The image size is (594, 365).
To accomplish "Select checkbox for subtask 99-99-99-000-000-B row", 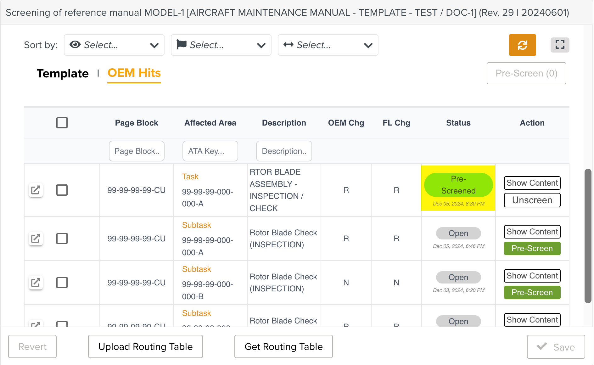I will click(x=62, y=283).
